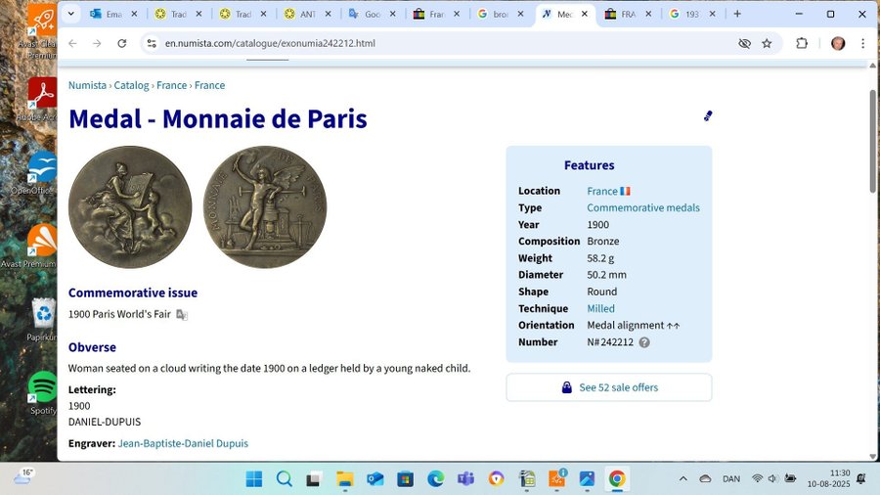
Task: Click the translate icon next to 1900 Paris World's Fair
Action: [x=182, y=315]
